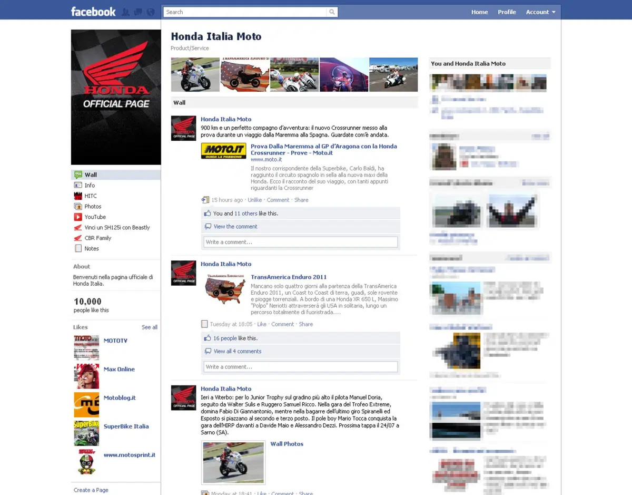Open notifications globe icon
This screenshot has width=632, height=495.
tap(151, 12)
